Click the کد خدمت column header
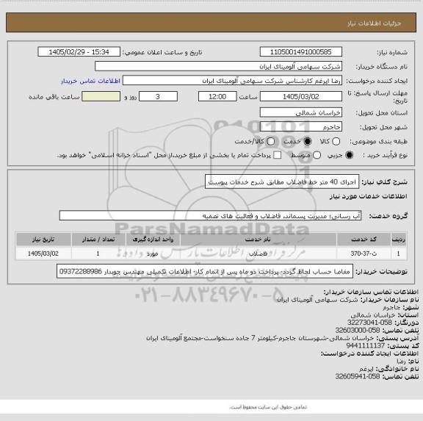The image size is (423, 421). point(364,240)
